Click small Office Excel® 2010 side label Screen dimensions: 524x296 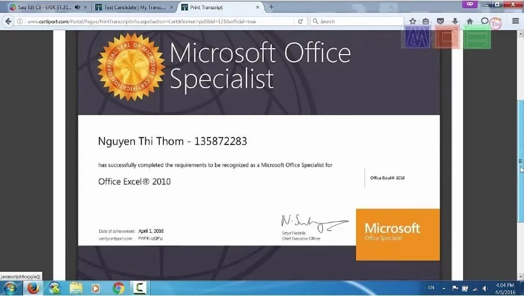[x=387, y=178]
